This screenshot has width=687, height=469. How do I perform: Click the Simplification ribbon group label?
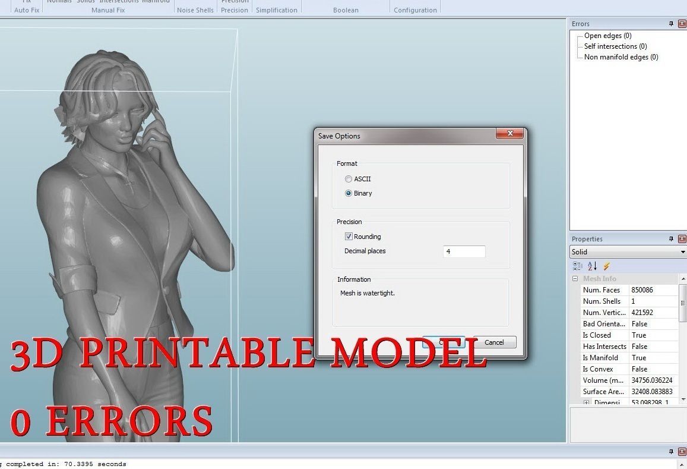pyautogui.click(x=277, y=10)
